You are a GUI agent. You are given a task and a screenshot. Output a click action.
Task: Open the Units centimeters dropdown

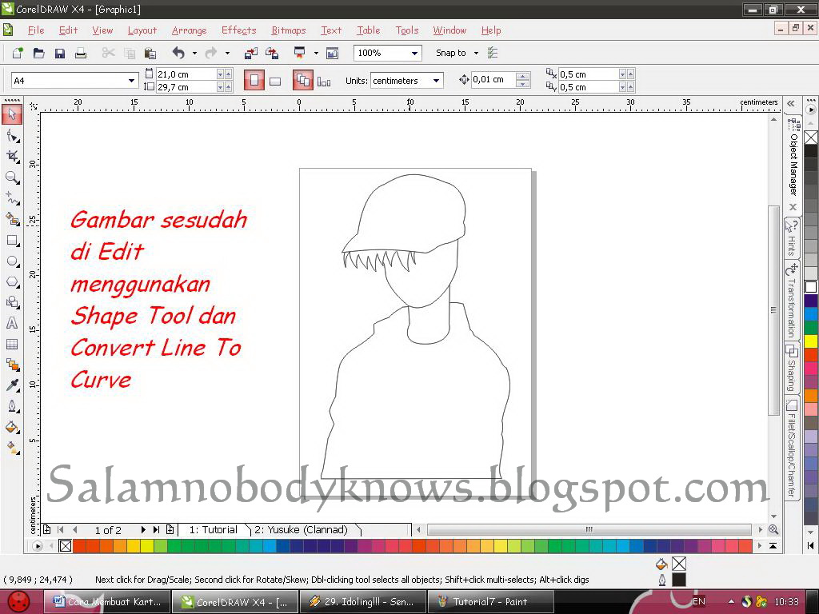(x=436, y=81)
